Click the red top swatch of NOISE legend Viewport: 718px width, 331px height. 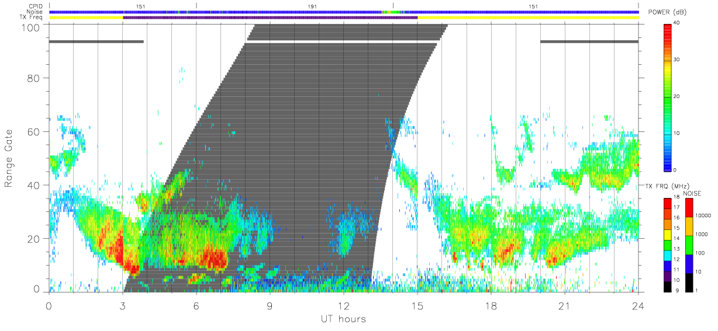tap(689, 207)
